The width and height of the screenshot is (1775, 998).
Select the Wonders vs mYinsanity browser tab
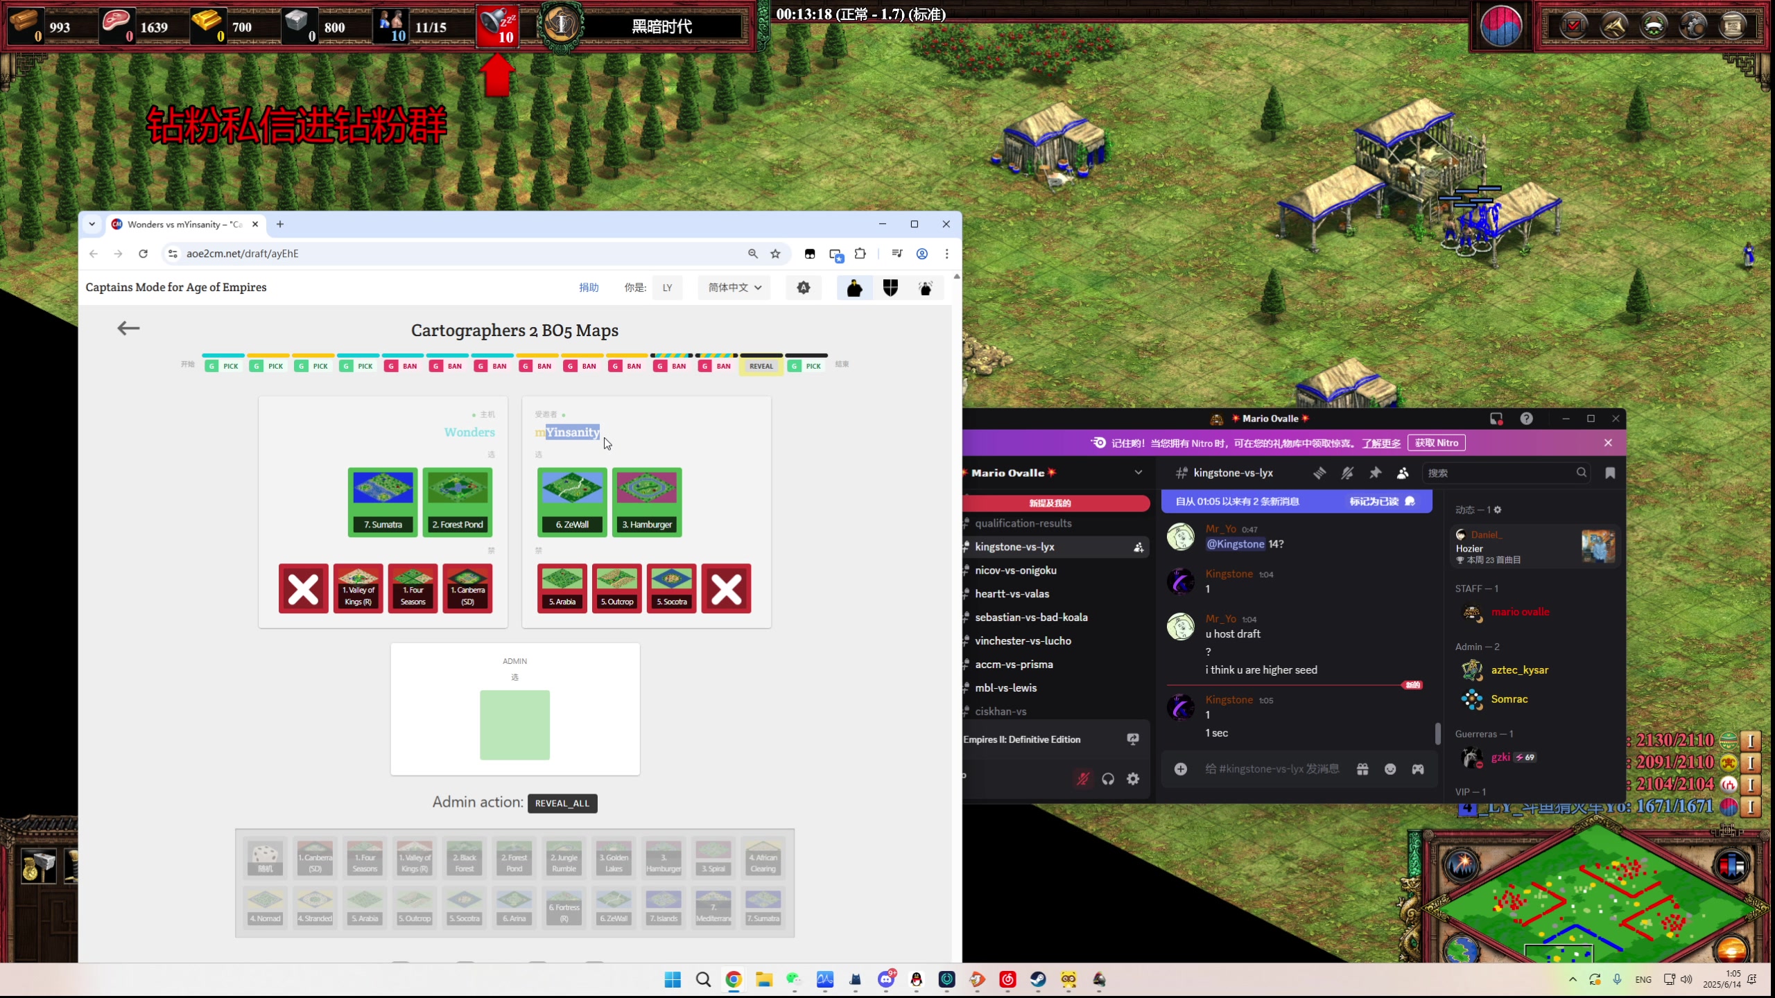point(184,225)
